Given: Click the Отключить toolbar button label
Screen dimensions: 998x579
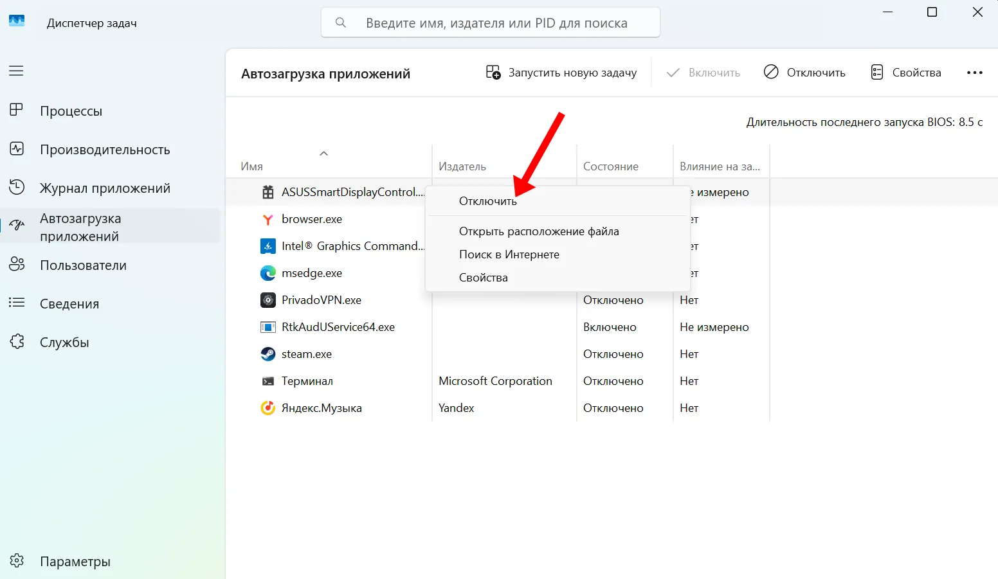Looking at the screenshot, I should click(x=816, y=73).
